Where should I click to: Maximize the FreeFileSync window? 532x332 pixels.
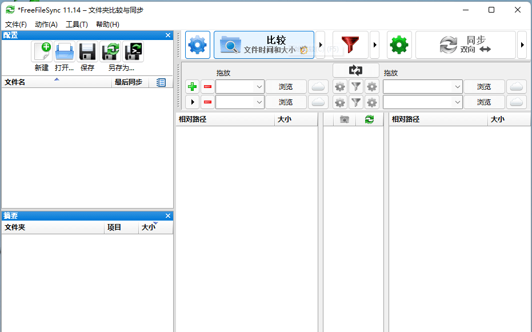[491, 10]
